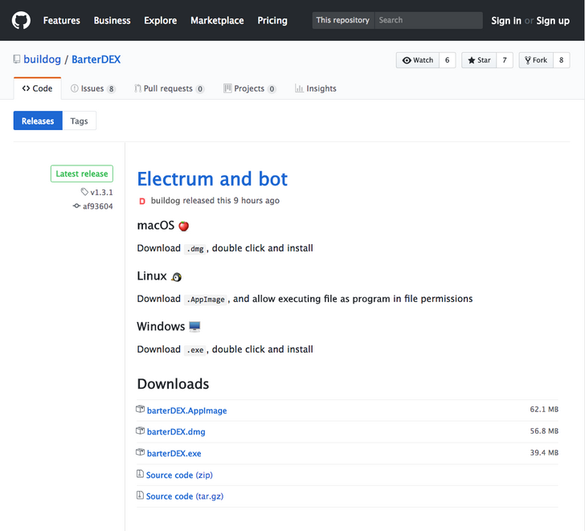This screenshot has height=531, width=585.
Task: Select the Code tab
Action: point(37,88)
